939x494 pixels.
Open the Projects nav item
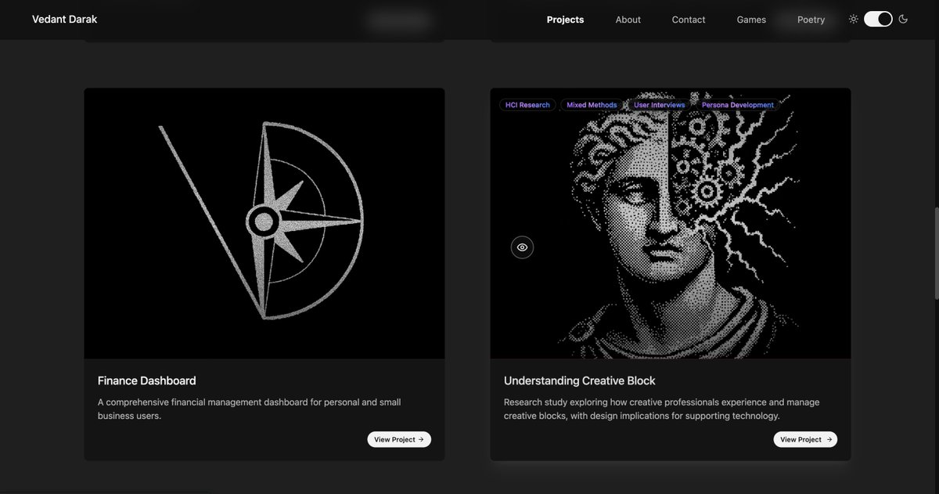point(565,20)
